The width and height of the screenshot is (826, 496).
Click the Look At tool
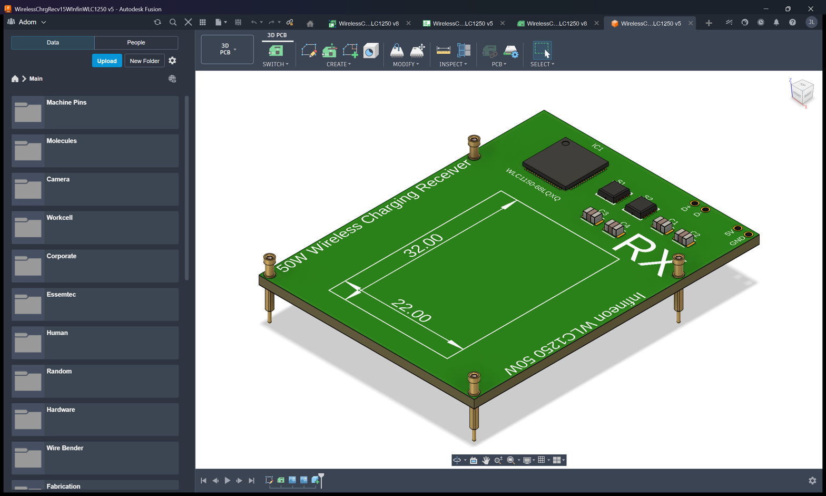[x=474, y=460]
